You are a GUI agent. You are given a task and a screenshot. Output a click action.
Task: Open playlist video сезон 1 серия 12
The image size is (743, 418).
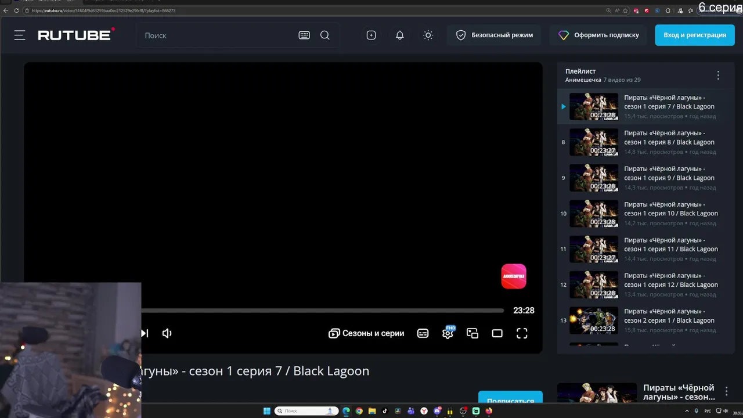pos(645,284)
